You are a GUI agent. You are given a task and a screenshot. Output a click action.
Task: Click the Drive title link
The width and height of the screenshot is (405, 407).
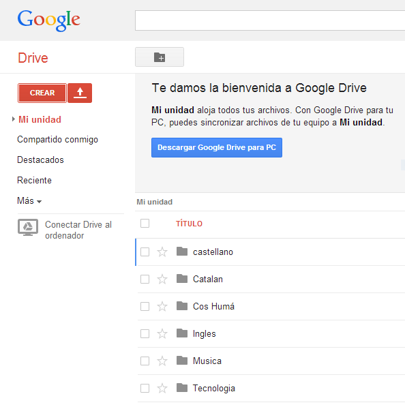[x=33, y=58]
